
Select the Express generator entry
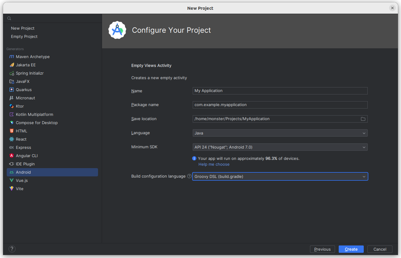[x=52, y=147]
